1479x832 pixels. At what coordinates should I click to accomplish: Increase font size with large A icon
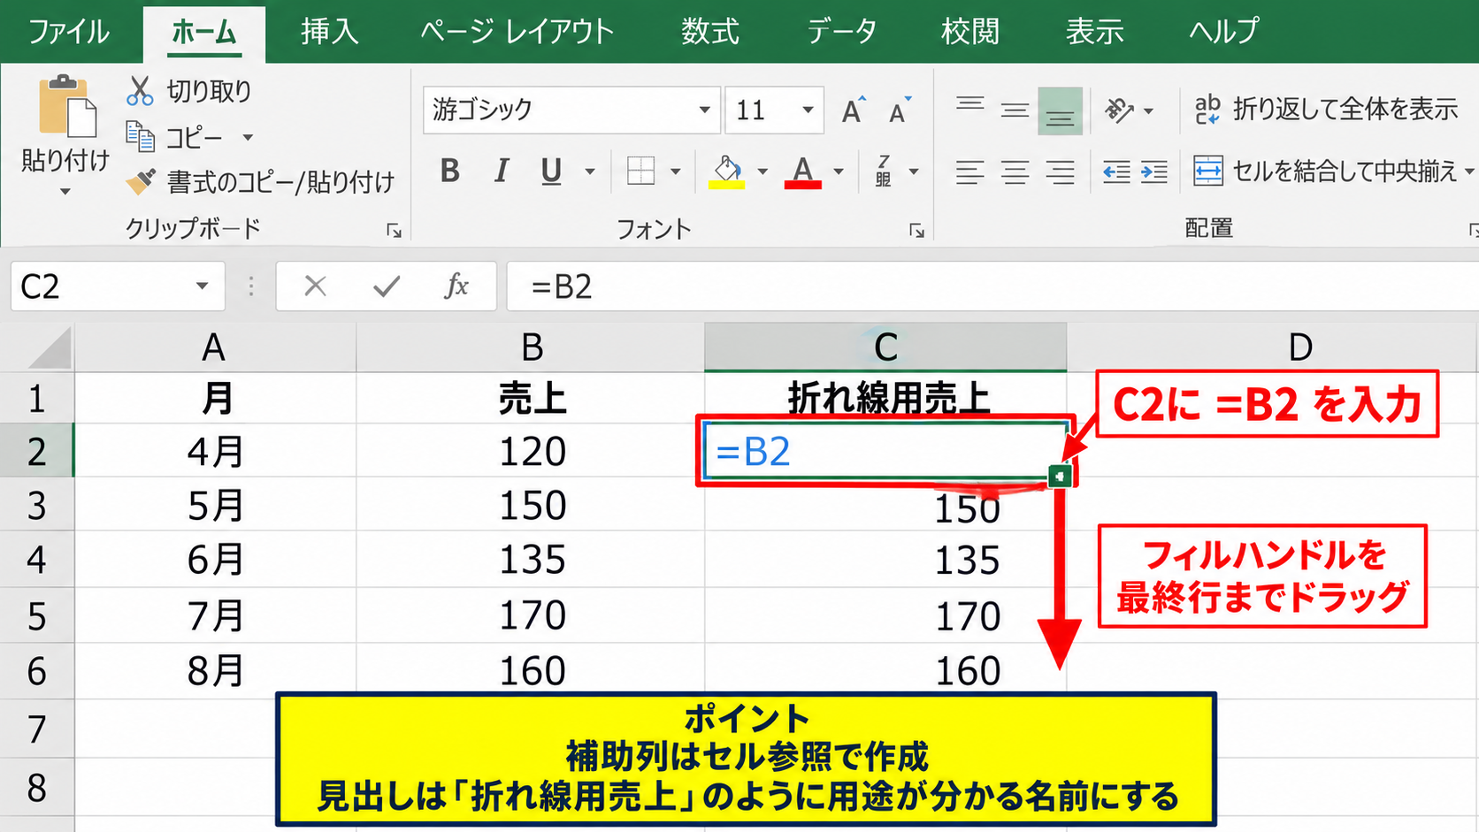[854, 110]
